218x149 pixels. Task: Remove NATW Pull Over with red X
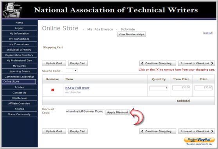pyautogui.click(x=52, y=90)
